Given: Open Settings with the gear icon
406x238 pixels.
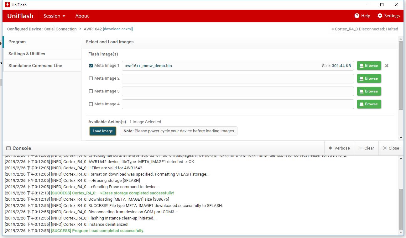Looking at the screenshot, I should coord(380,16).
